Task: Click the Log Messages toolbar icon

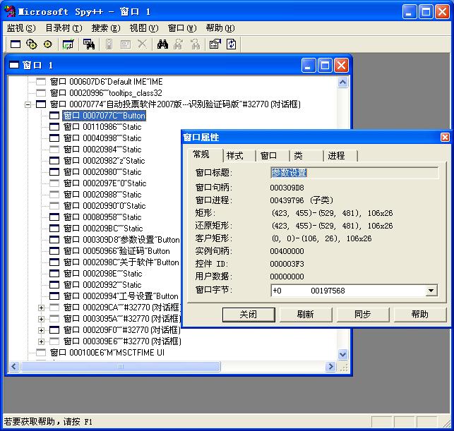Action: (68, 44)
